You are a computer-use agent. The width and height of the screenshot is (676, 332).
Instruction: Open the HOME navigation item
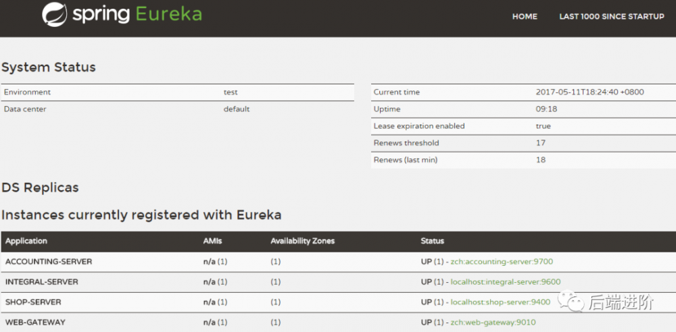(525, 16)
